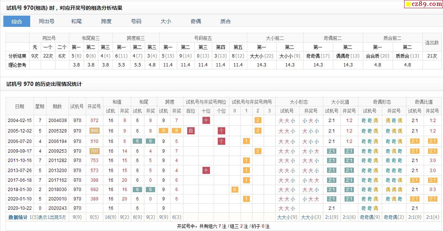443x231 pixels.
Task: Click the highlighted 900 winning number
Action: tap(94, 131)
